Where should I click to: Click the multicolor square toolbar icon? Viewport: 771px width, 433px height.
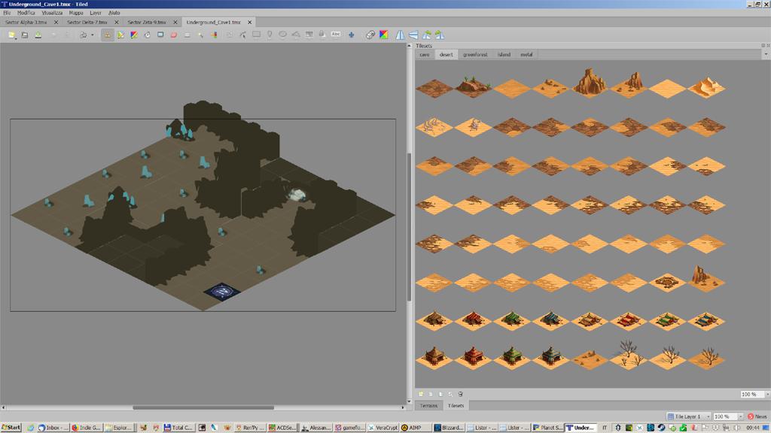pos(383,35)
